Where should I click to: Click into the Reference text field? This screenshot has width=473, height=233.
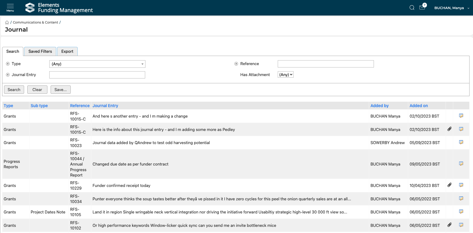click(325, 64)
